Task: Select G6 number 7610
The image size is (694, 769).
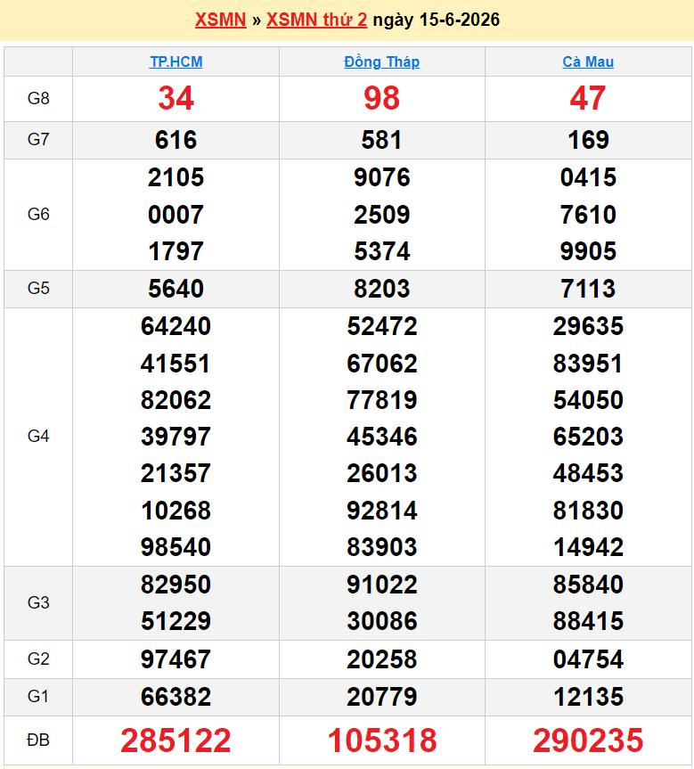Action: point(588,215)
